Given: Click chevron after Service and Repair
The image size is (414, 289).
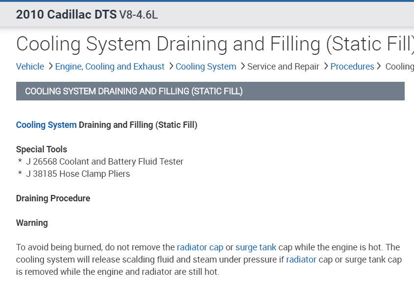Looking at the screenshot, I should click(x=325, y=67).
